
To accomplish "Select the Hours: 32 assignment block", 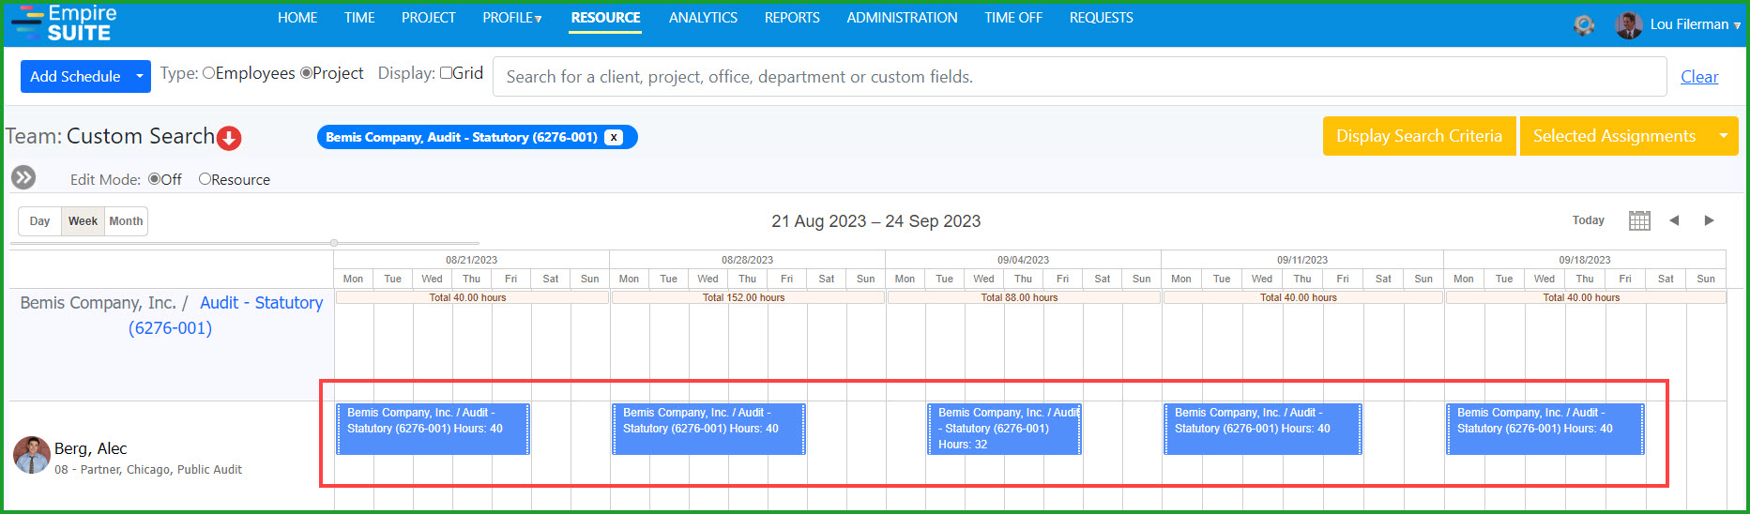I will click(1004, 429).
